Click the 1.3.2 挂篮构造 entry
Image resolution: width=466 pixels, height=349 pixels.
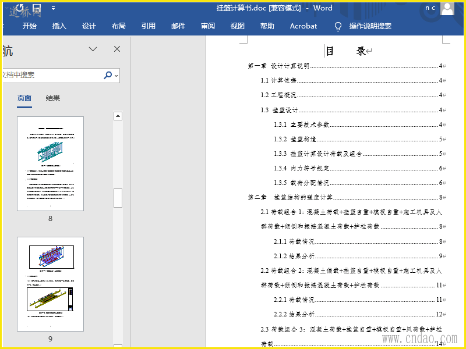pyautogui.click(x=358, y=139)
